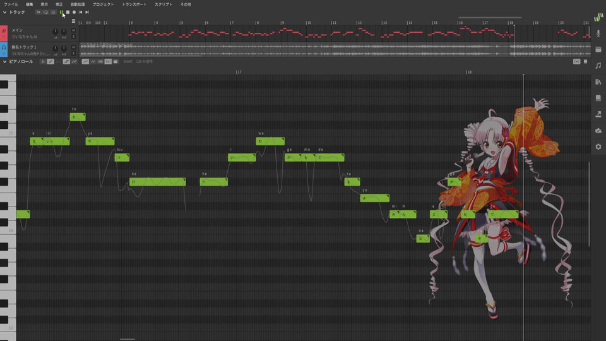Jump to start with rewind button
606x341 pixels.
tap(80, 13)
